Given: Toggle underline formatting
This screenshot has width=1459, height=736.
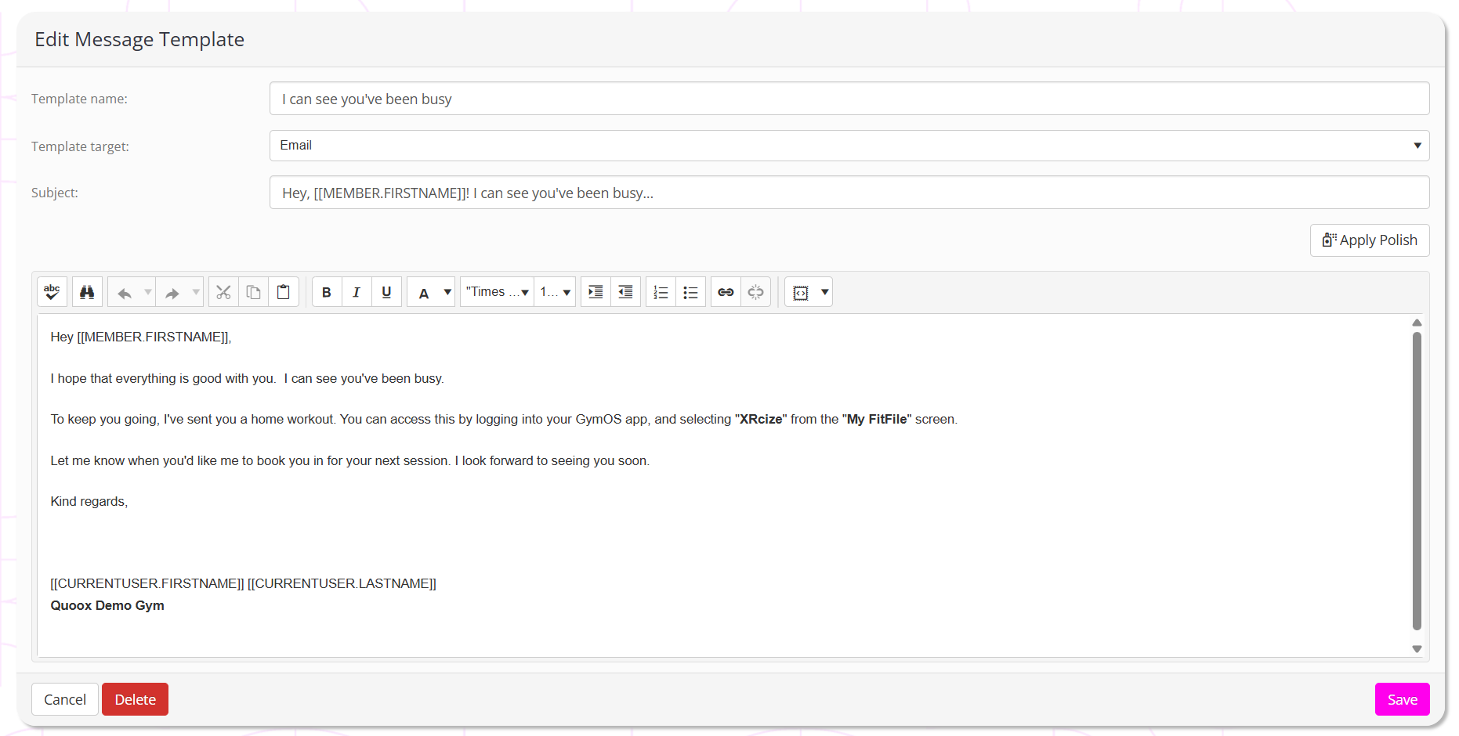Looking at the screenshot, I should click(386, 292).
